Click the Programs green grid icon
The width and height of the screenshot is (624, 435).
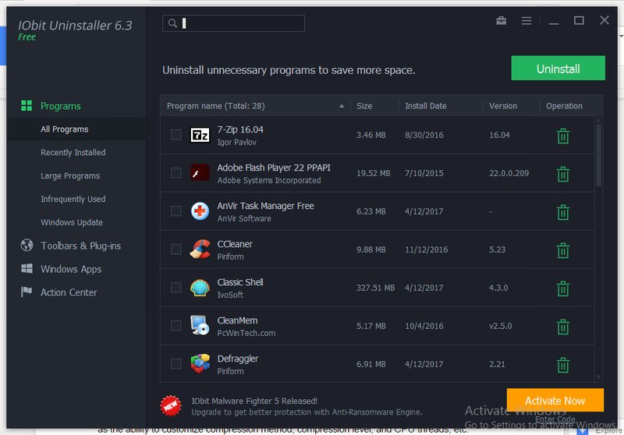(27, 106)
